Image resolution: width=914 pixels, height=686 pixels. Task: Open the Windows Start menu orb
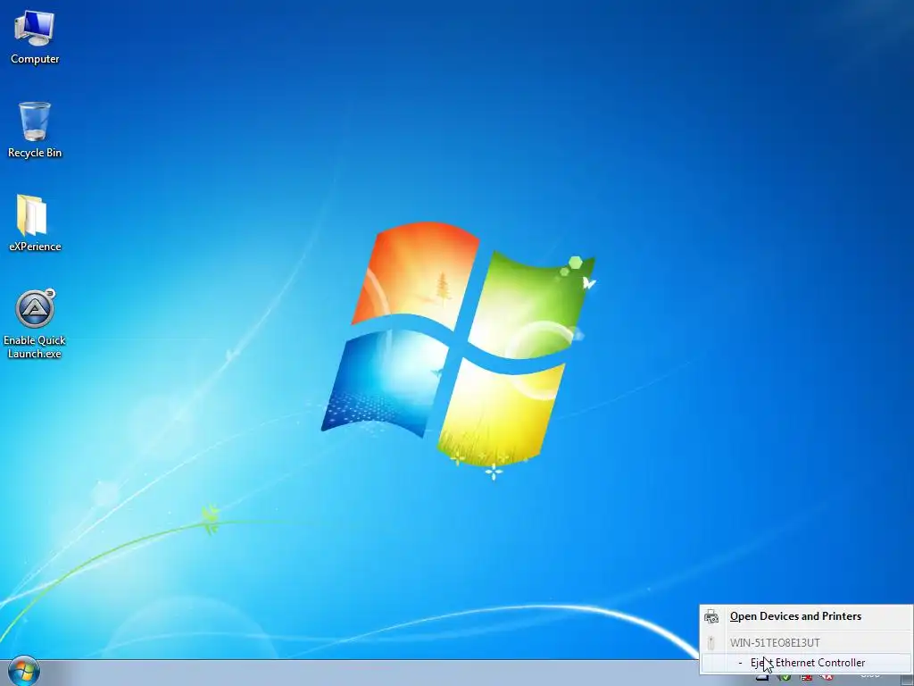[24, 672]
